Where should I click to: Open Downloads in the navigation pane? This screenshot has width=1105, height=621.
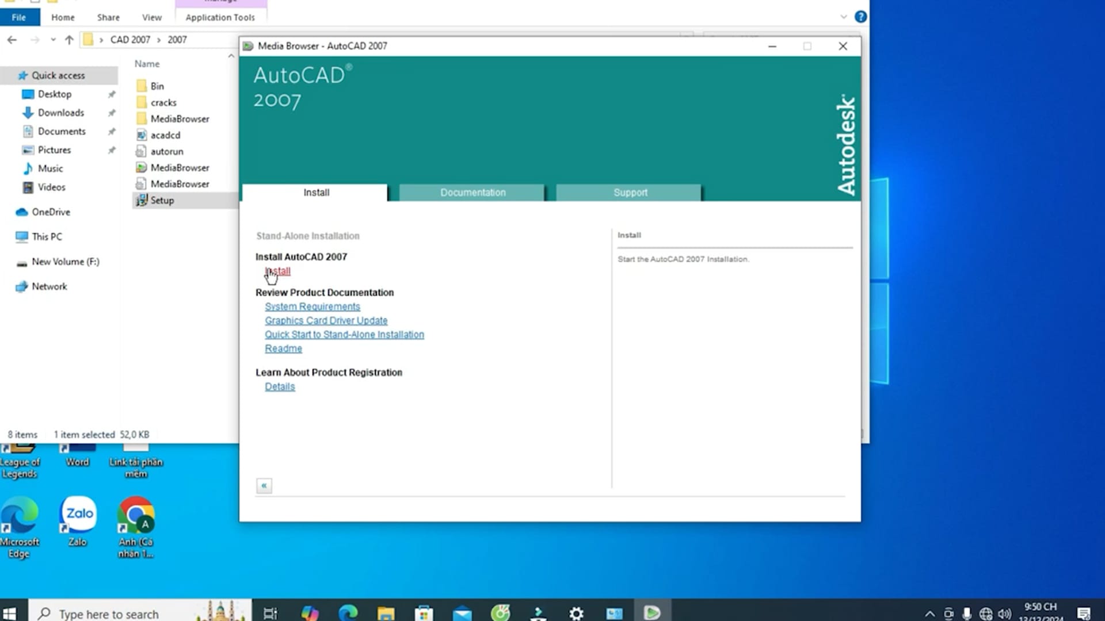[61, 113]
